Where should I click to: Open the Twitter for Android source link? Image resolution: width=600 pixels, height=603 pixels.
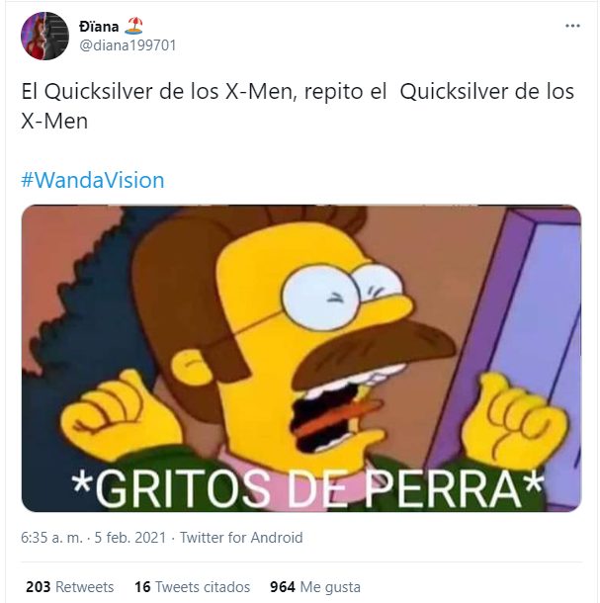click(x=241, y=537)
